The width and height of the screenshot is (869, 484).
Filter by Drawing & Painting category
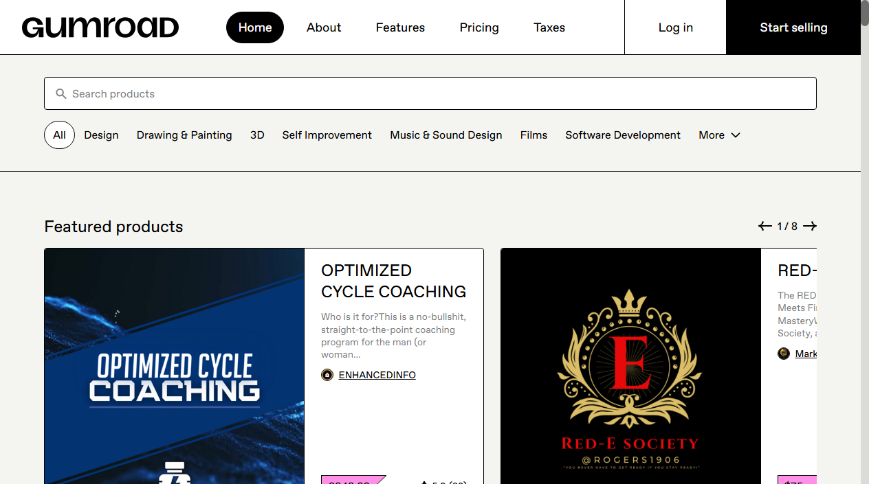184,135
